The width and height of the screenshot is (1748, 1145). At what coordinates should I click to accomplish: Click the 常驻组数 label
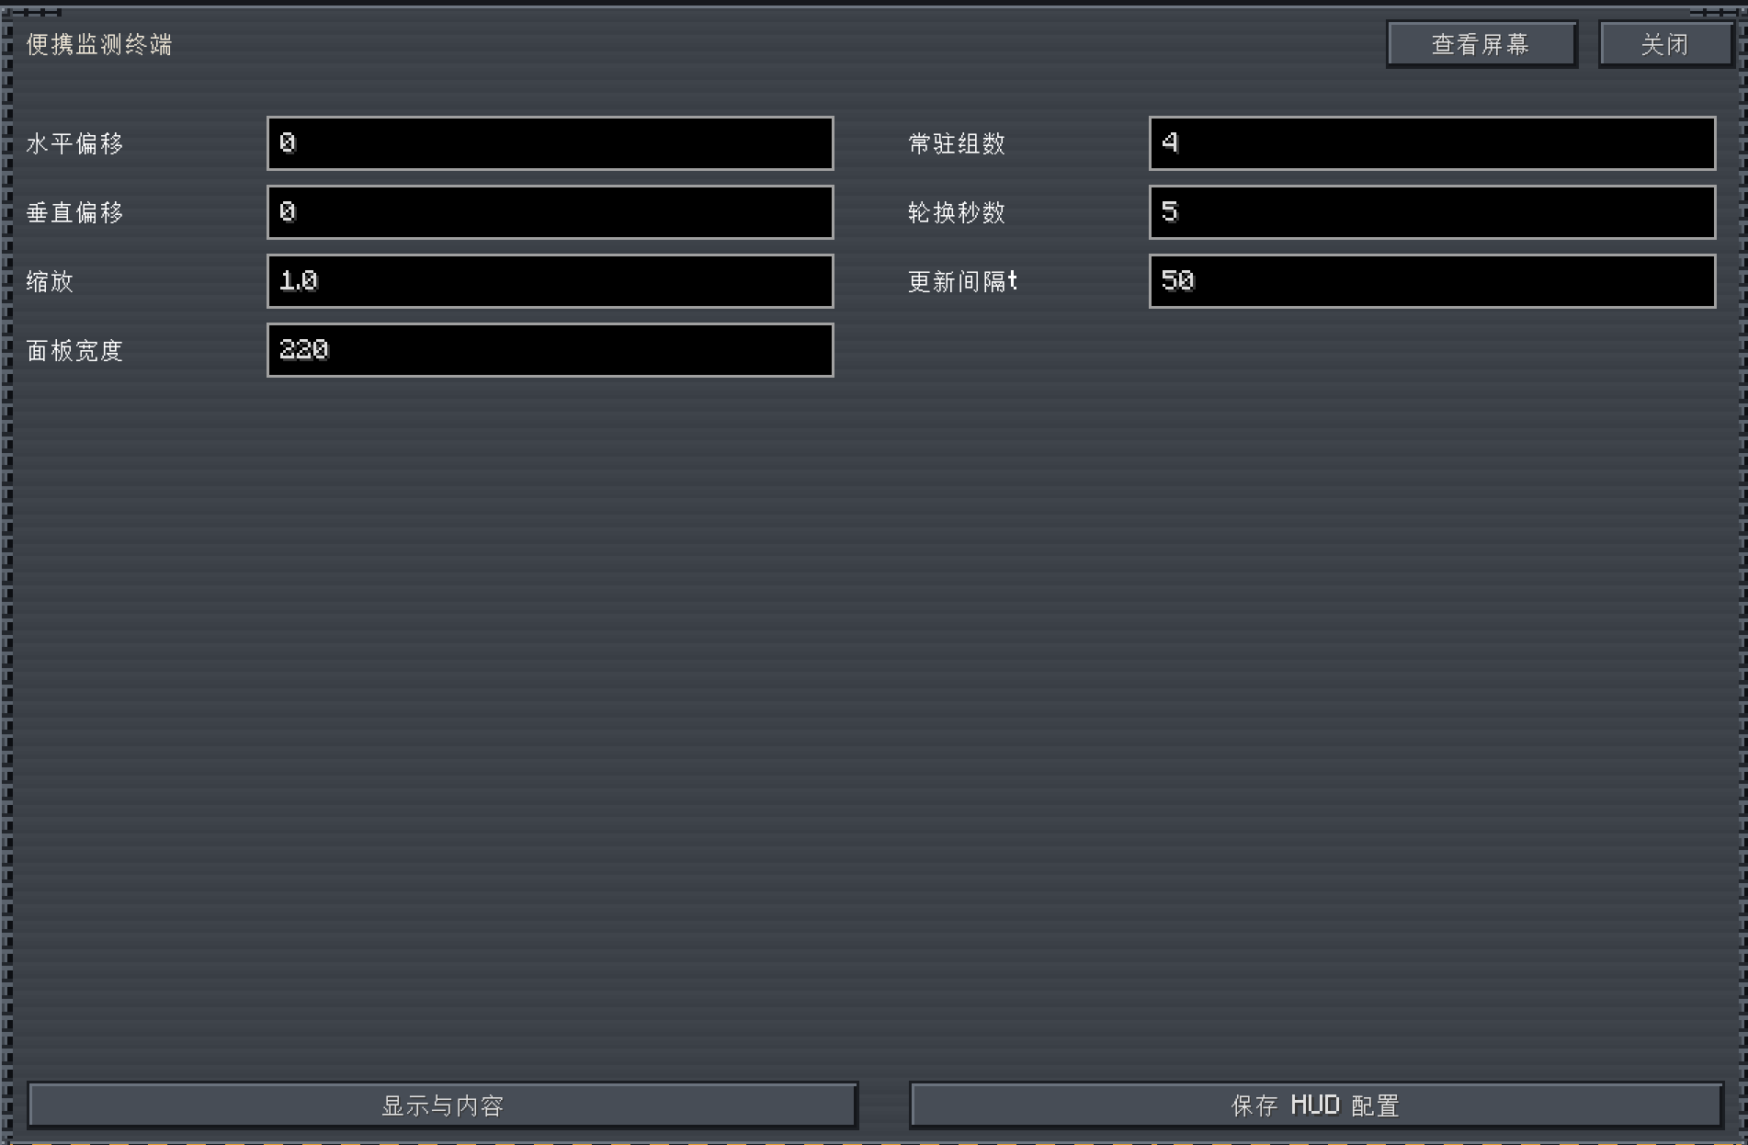click(x=957, y=143)
